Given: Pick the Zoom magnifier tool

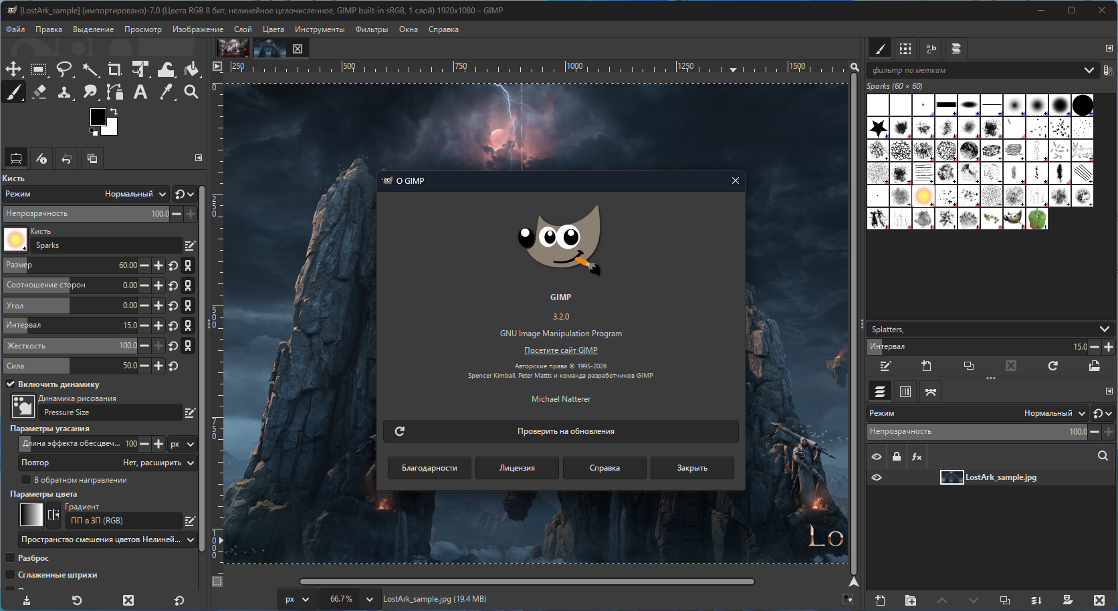Looking at the screenshot, I should (x=191, y=92).
